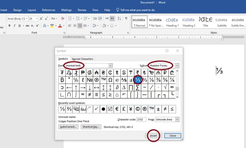246x148 pixels.
Task: Open the Font dropdown in Symbol dialog
Action: [111, 65]
